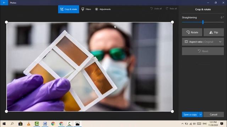Select the Crop & rotate tab
This screenshot has height=127, width=227.
point(68,9)
